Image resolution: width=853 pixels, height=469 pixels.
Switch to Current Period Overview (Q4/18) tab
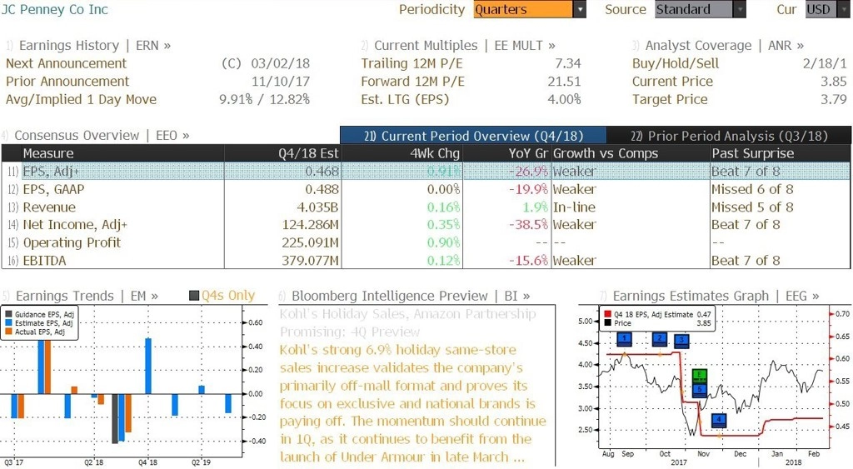pyautogui.click(x=473, y=136)
